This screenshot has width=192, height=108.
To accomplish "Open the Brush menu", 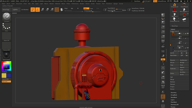I will [8, 4].
